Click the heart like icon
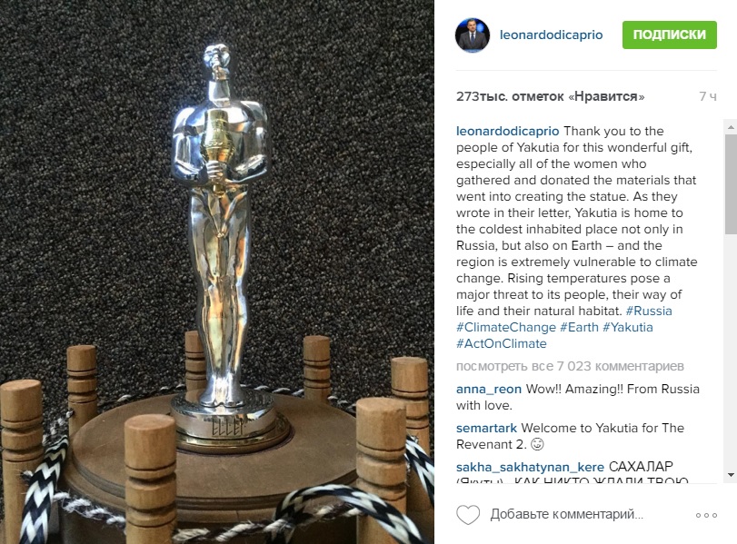 (x=468, y=515)
